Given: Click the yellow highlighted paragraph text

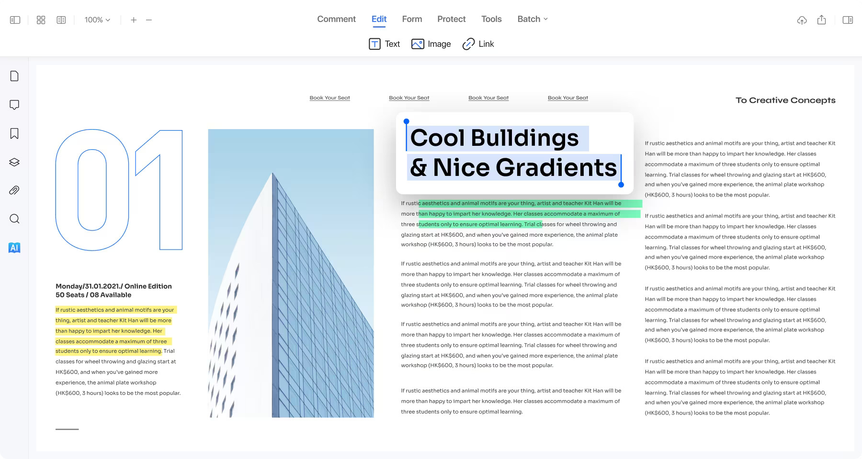Looking at the screenshot, I should pyautogui.click(x=115, y=330).
